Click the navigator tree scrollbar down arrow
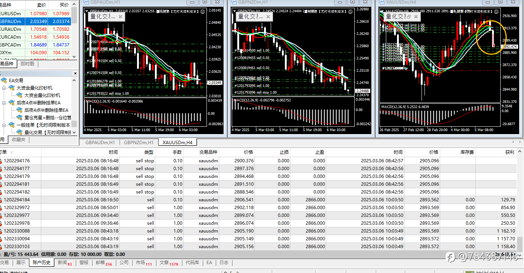The width and height of the screenshot is (524, 273). coord(74,132)
